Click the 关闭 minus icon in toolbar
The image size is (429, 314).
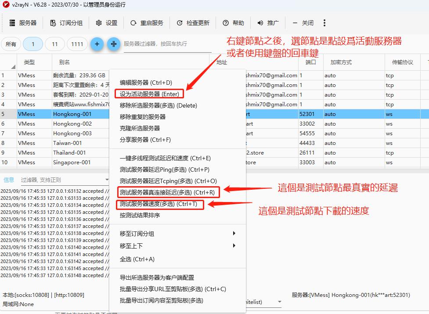coord(295,23)
